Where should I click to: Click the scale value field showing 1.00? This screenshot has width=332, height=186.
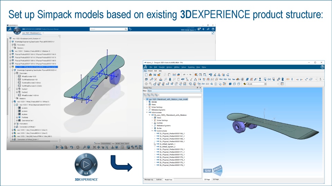(x=257, y=84)
